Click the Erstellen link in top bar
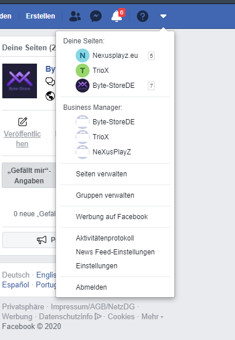The width and height of the screenshot is (235, 340). (x=40, y=16)
